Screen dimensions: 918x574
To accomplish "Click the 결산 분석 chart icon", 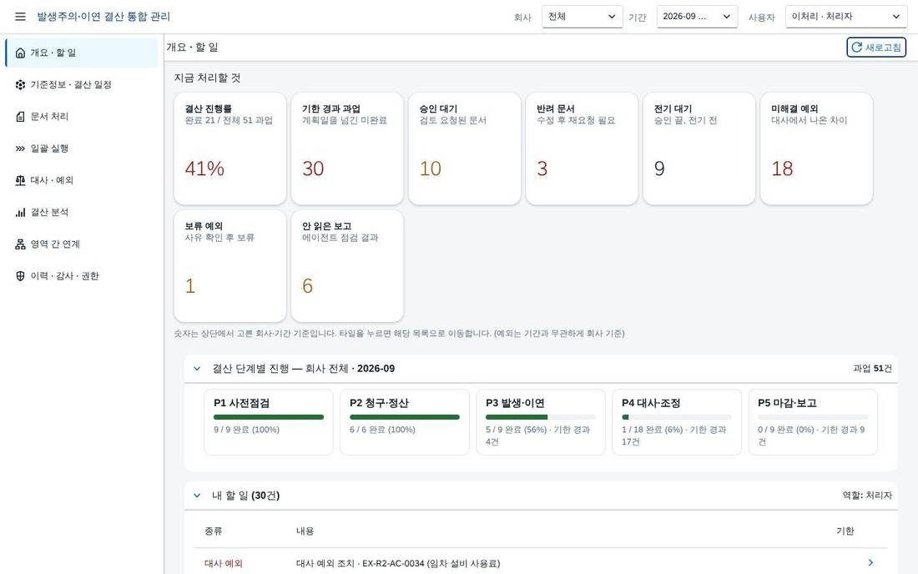I will (21, 213).
